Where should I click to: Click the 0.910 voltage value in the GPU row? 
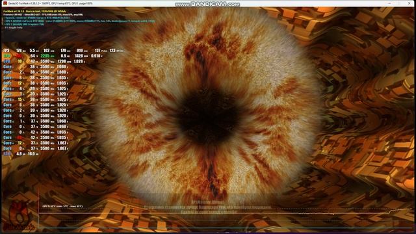[96, 56]
